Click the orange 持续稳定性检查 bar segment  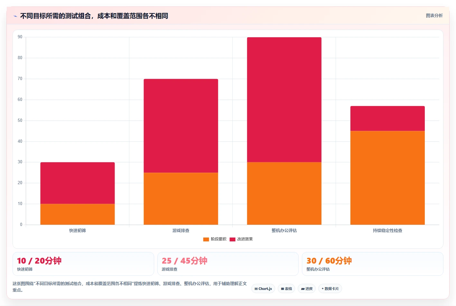[x=387, y=178]
